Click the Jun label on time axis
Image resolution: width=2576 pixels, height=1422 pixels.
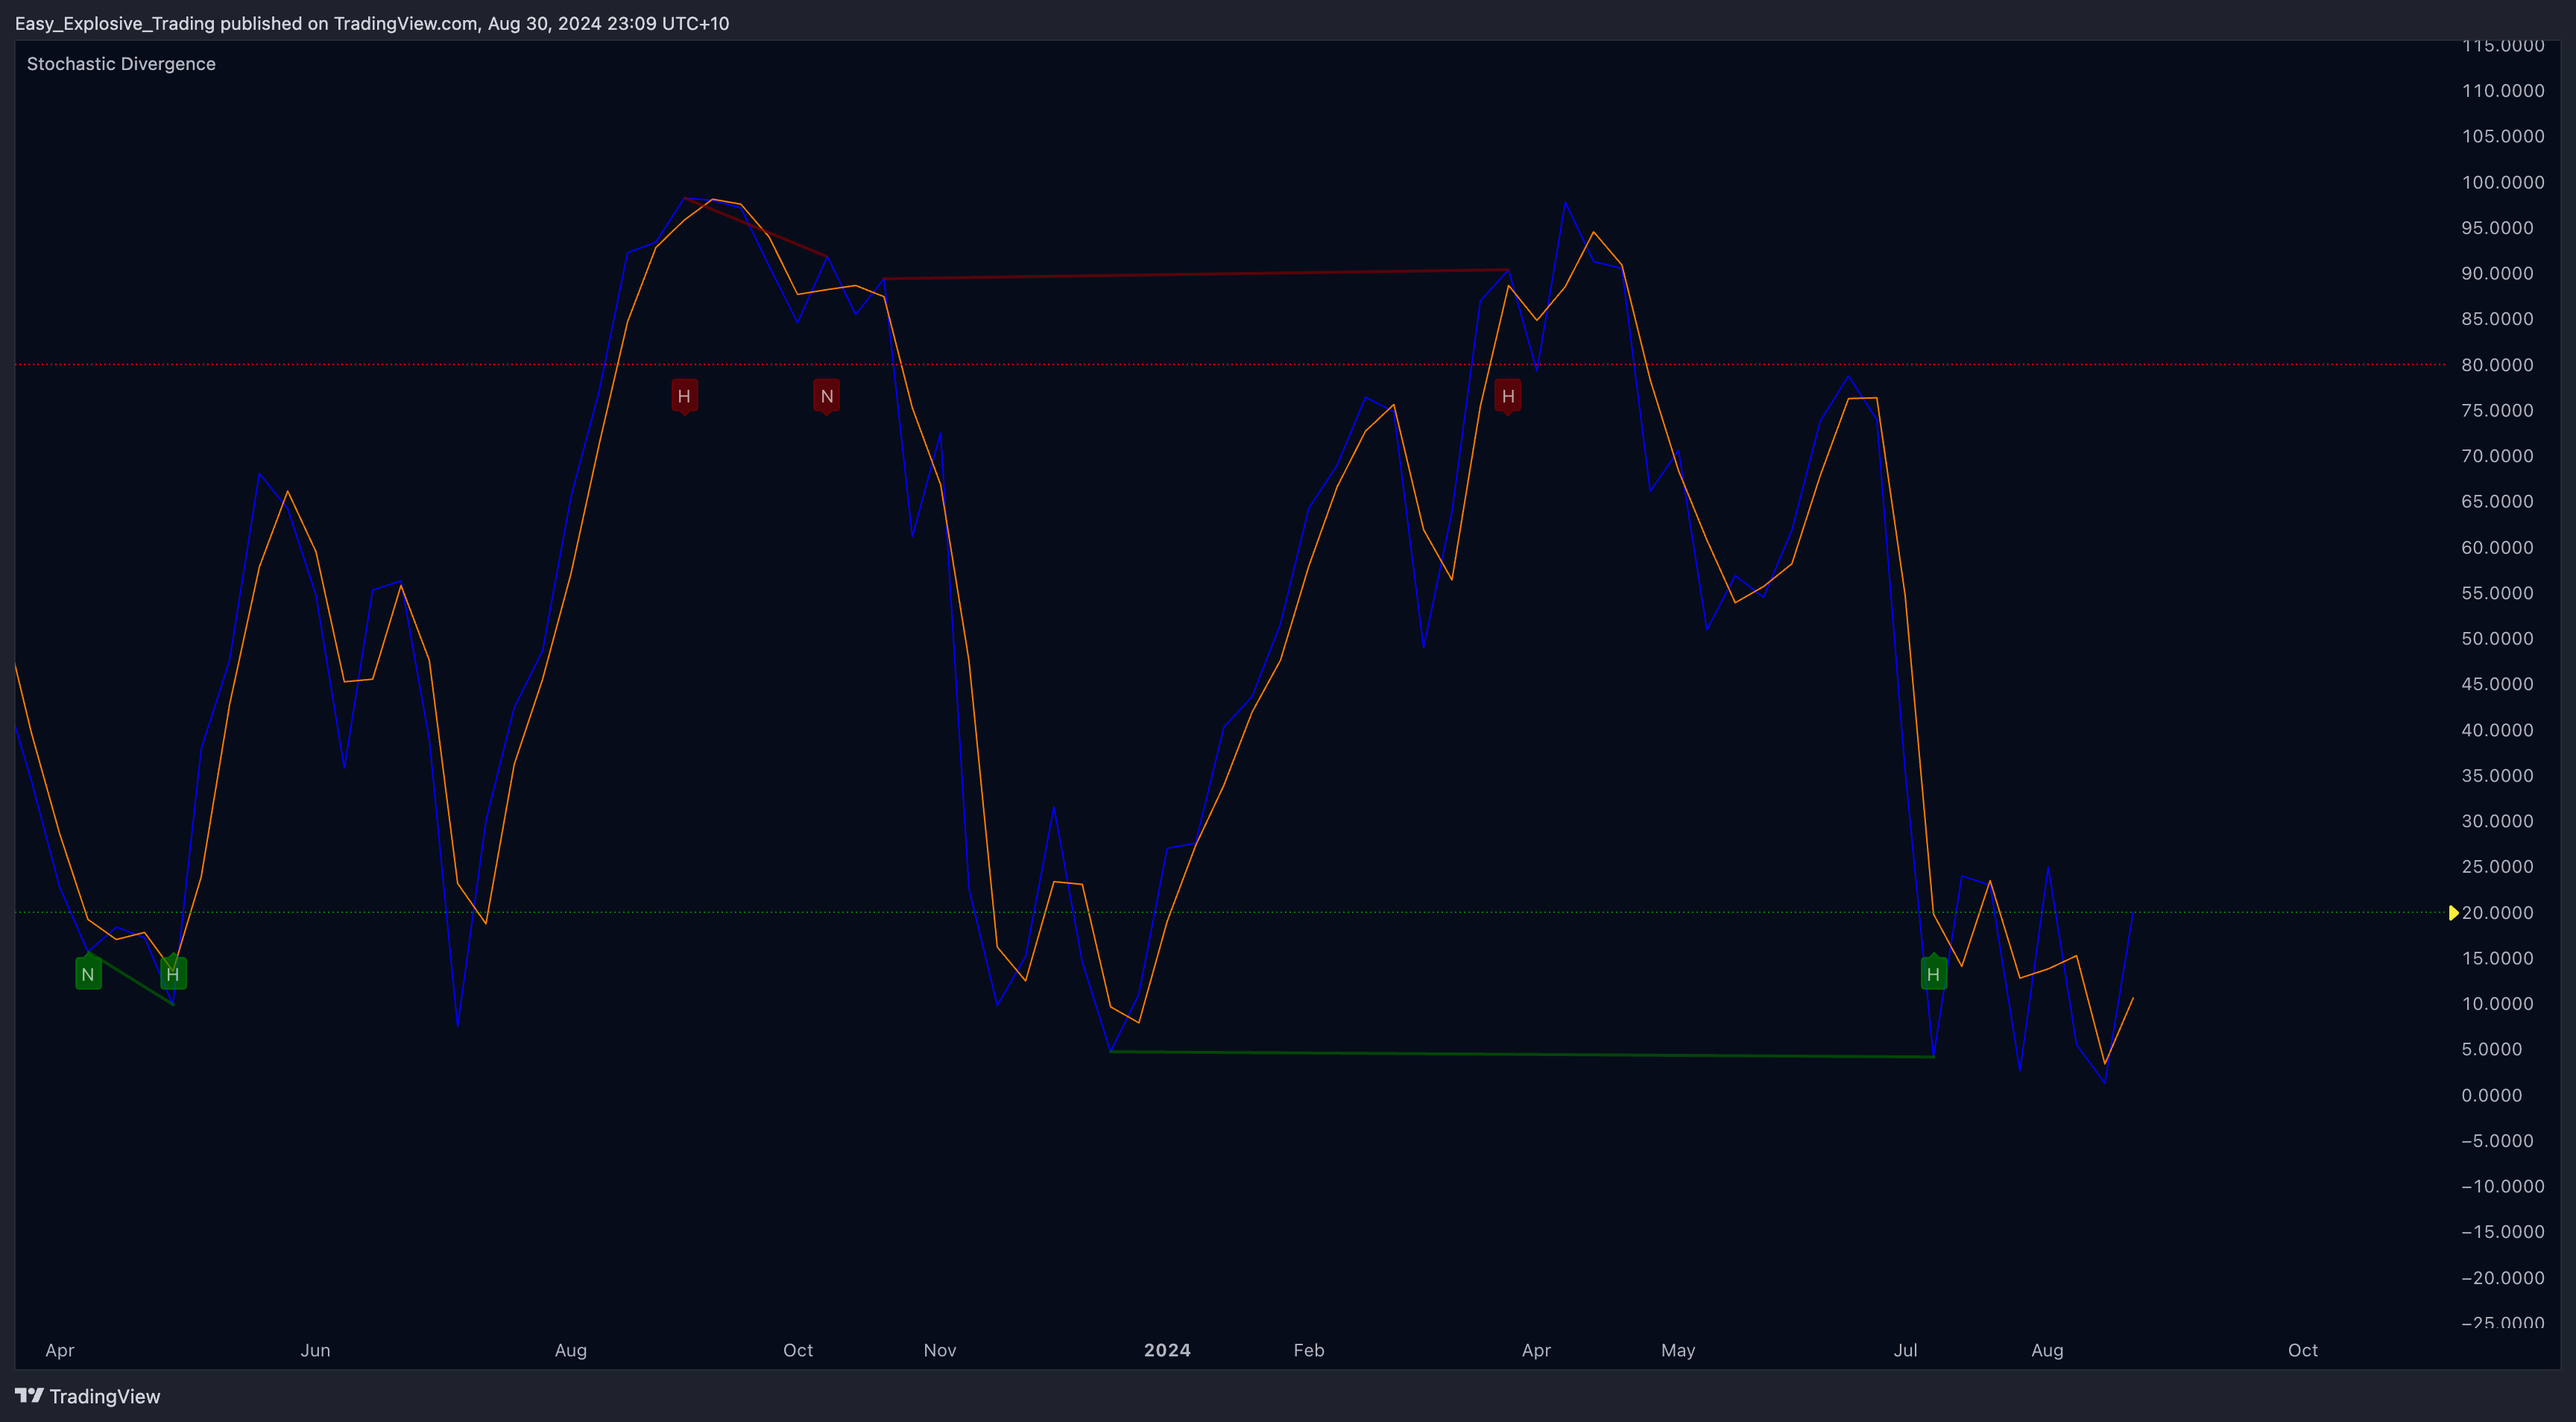[x=315, y=1350]
